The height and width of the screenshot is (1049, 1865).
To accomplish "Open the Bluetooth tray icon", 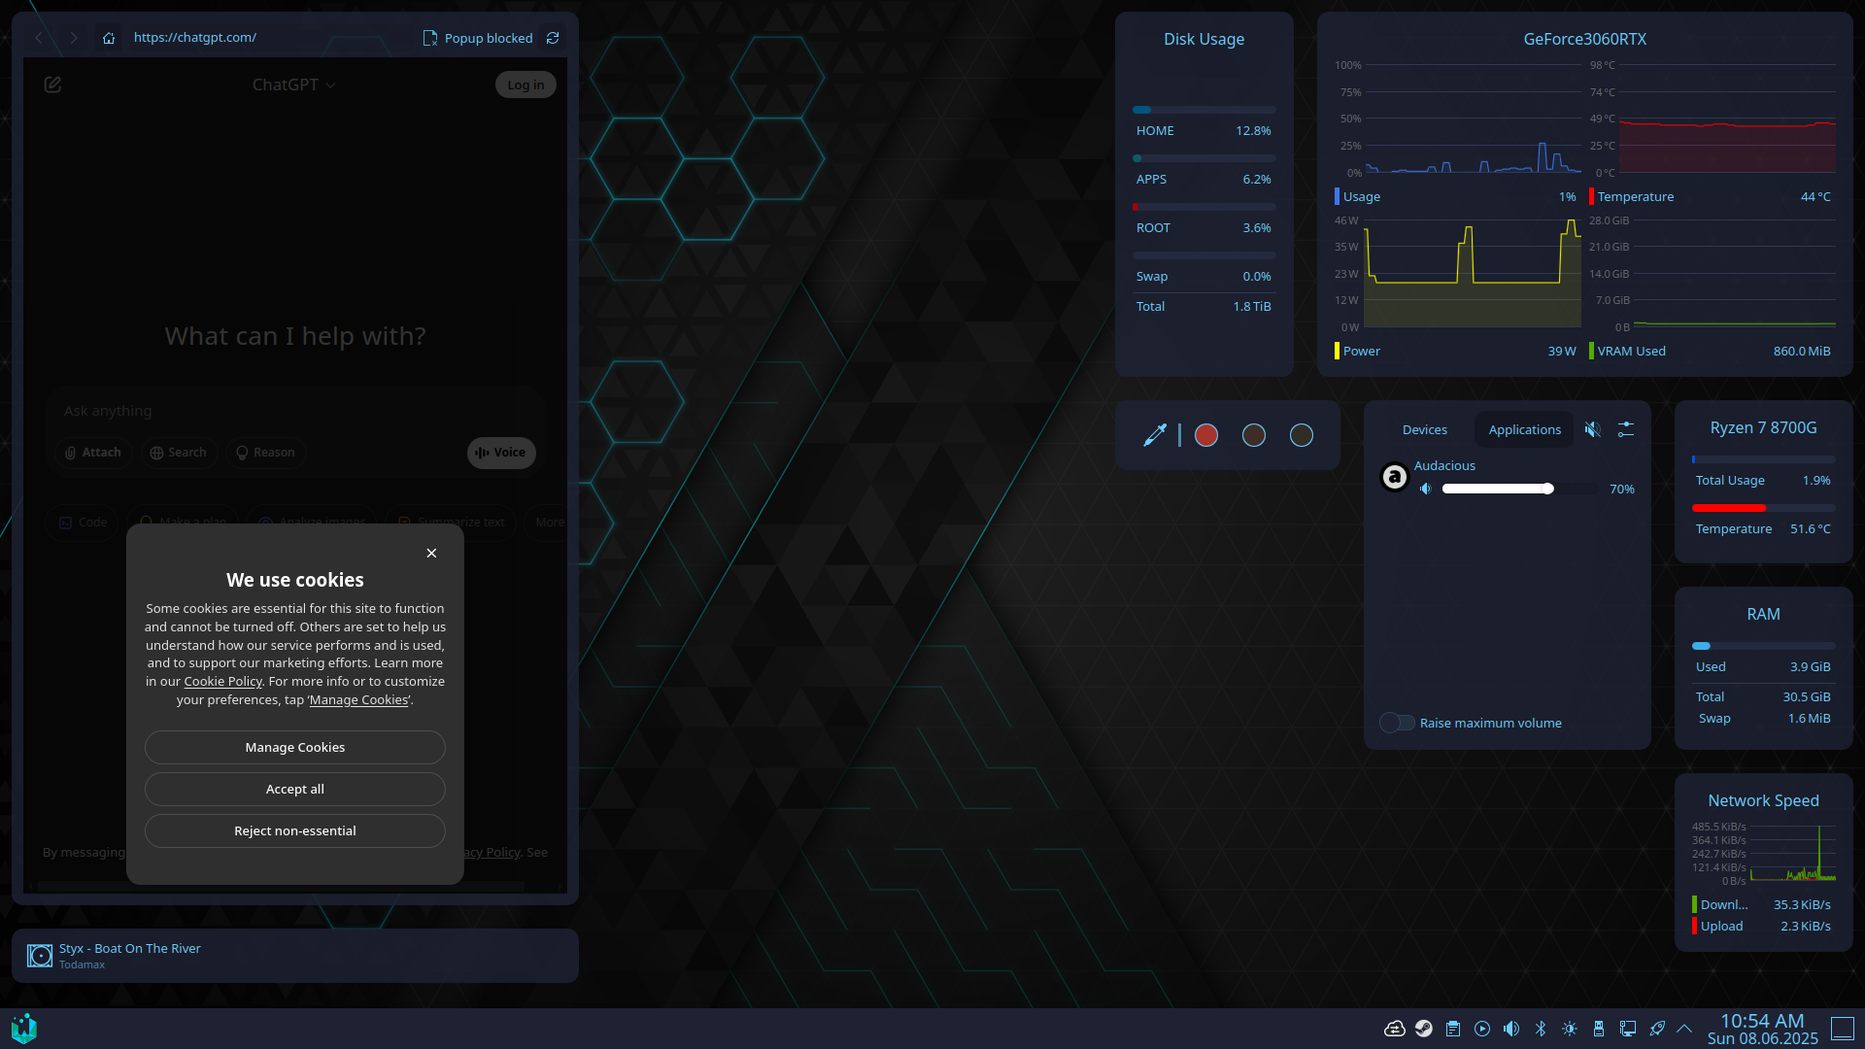I will pyautogui.click(x=1541, y=1029).
